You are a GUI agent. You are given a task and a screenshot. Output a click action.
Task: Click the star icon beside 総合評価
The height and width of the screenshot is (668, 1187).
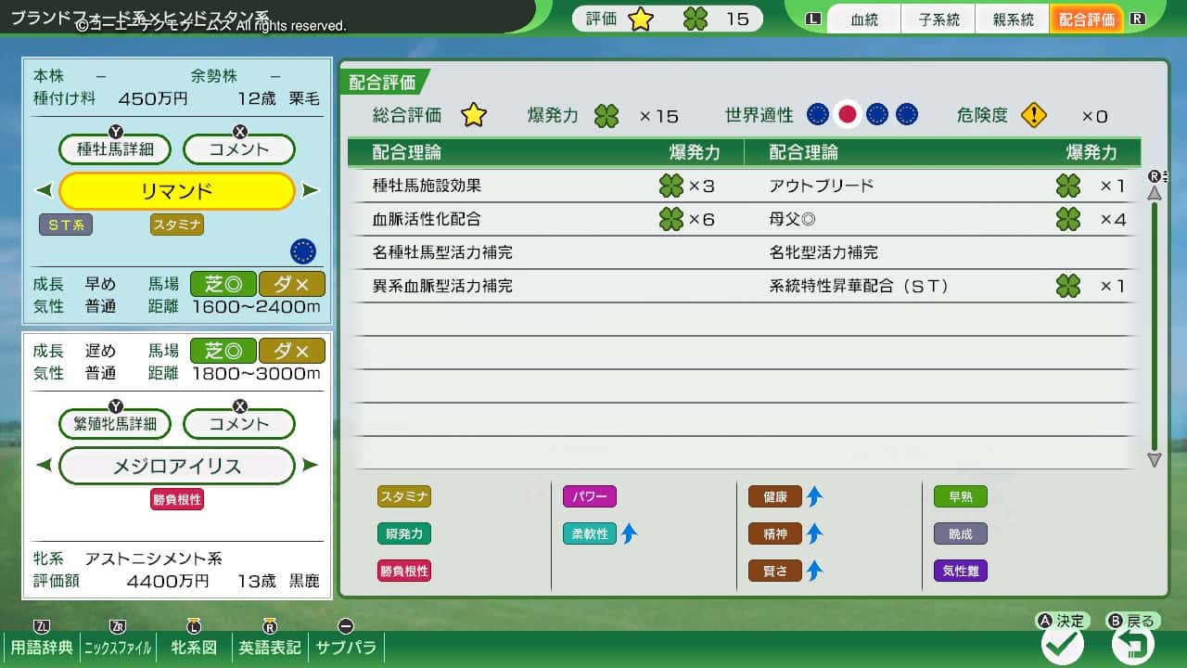pyautogui.click(x=474, y=115)
